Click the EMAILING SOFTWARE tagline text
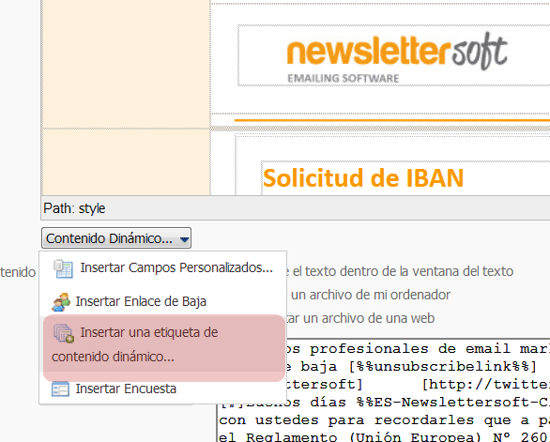 (344, 78)
